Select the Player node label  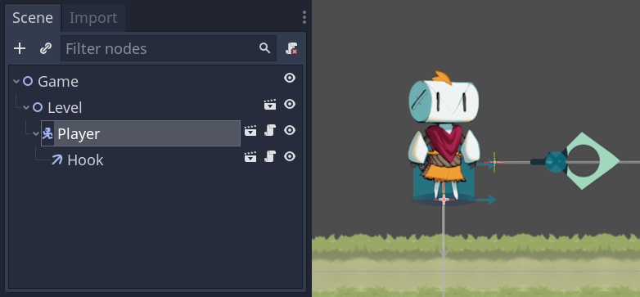tap(79, 134)
